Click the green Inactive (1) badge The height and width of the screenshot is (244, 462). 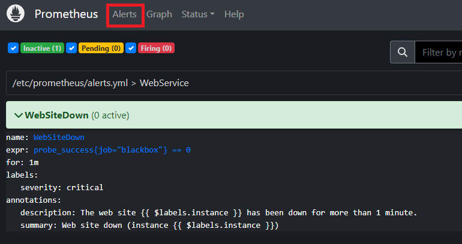[x=43, y=48]
